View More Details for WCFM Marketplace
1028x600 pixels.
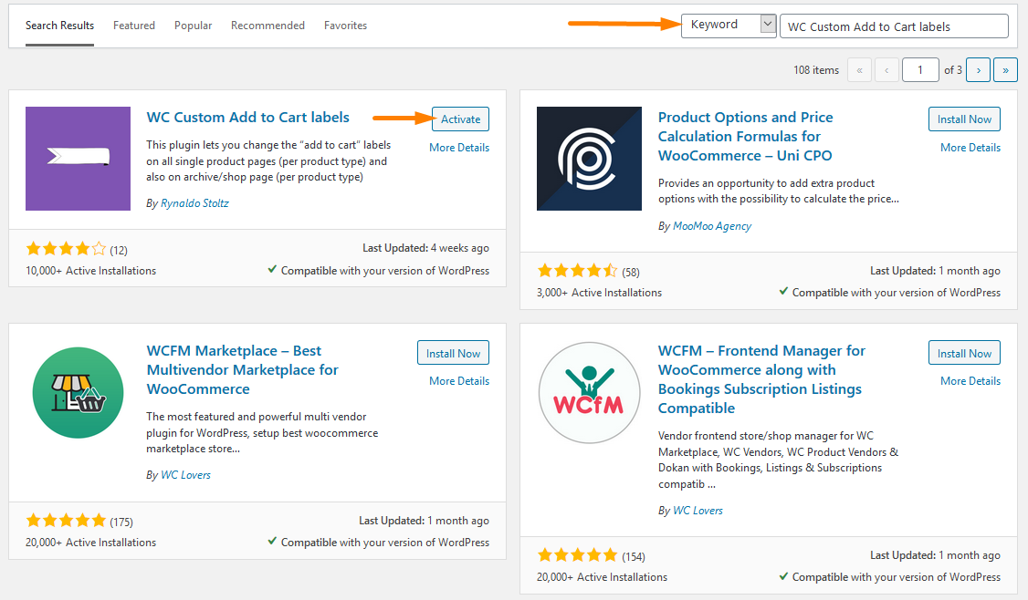pyautogui.click(x=459, y=380)
